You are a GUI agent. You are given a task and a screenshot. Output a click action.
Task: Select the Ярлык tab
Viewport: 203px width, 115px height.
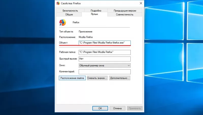coord(94,14)
